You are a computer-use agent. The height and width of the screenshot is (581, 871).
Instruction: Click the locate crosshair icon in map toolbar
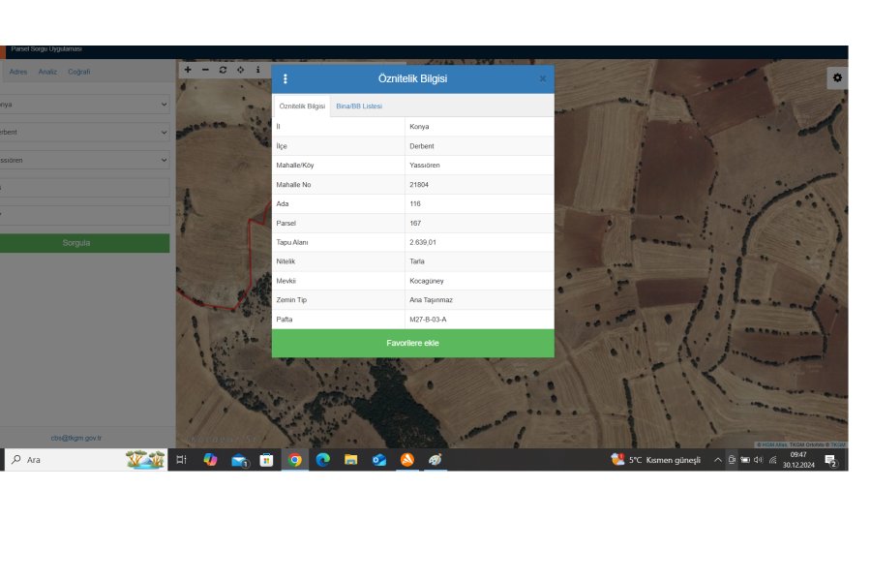[x=240, y=70]
